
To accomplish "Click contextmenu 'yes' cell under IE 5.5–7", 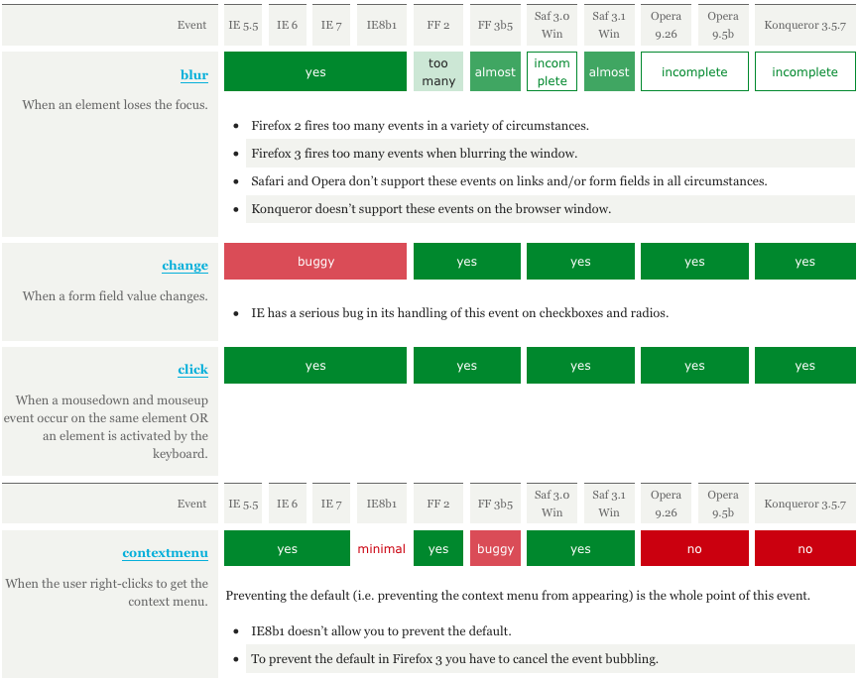I will tap(287, 548).
